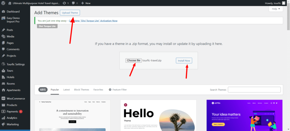The image size is (290, 131).
Task: Open the Marketing menu text
Action: coord(13,124)
